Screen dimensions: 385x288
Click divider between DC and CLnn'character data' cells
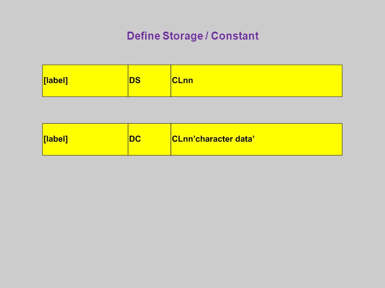pyautogui.click(x=171, y=139)
